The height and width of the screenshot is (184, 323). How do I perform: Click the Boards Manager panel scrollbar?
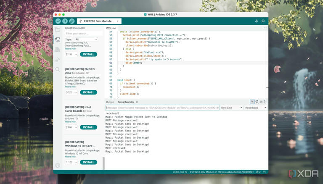tap(103, 163)
